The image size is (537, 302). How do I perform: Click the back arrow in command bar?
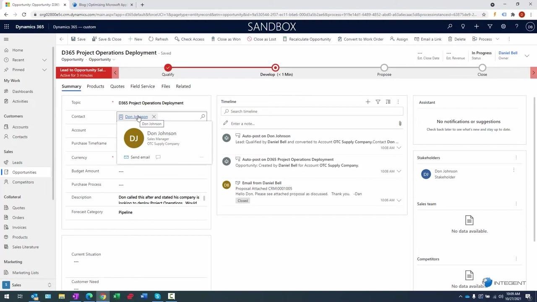tap(62, 39)
